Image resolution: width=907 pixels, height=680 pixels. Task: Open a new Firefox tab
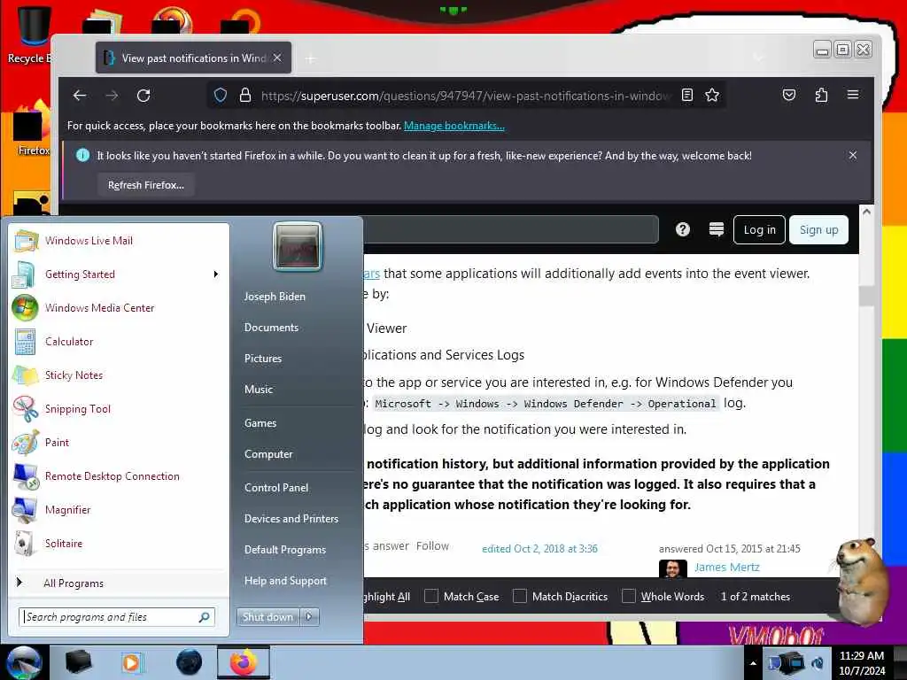[x=311, y=58]
